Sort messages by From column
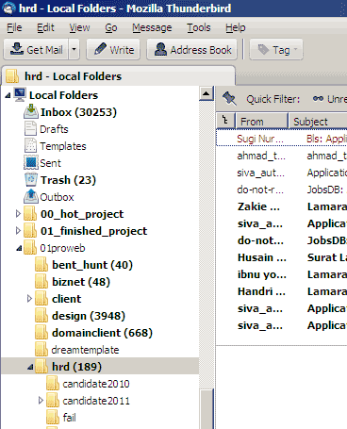 coord(261,121)
